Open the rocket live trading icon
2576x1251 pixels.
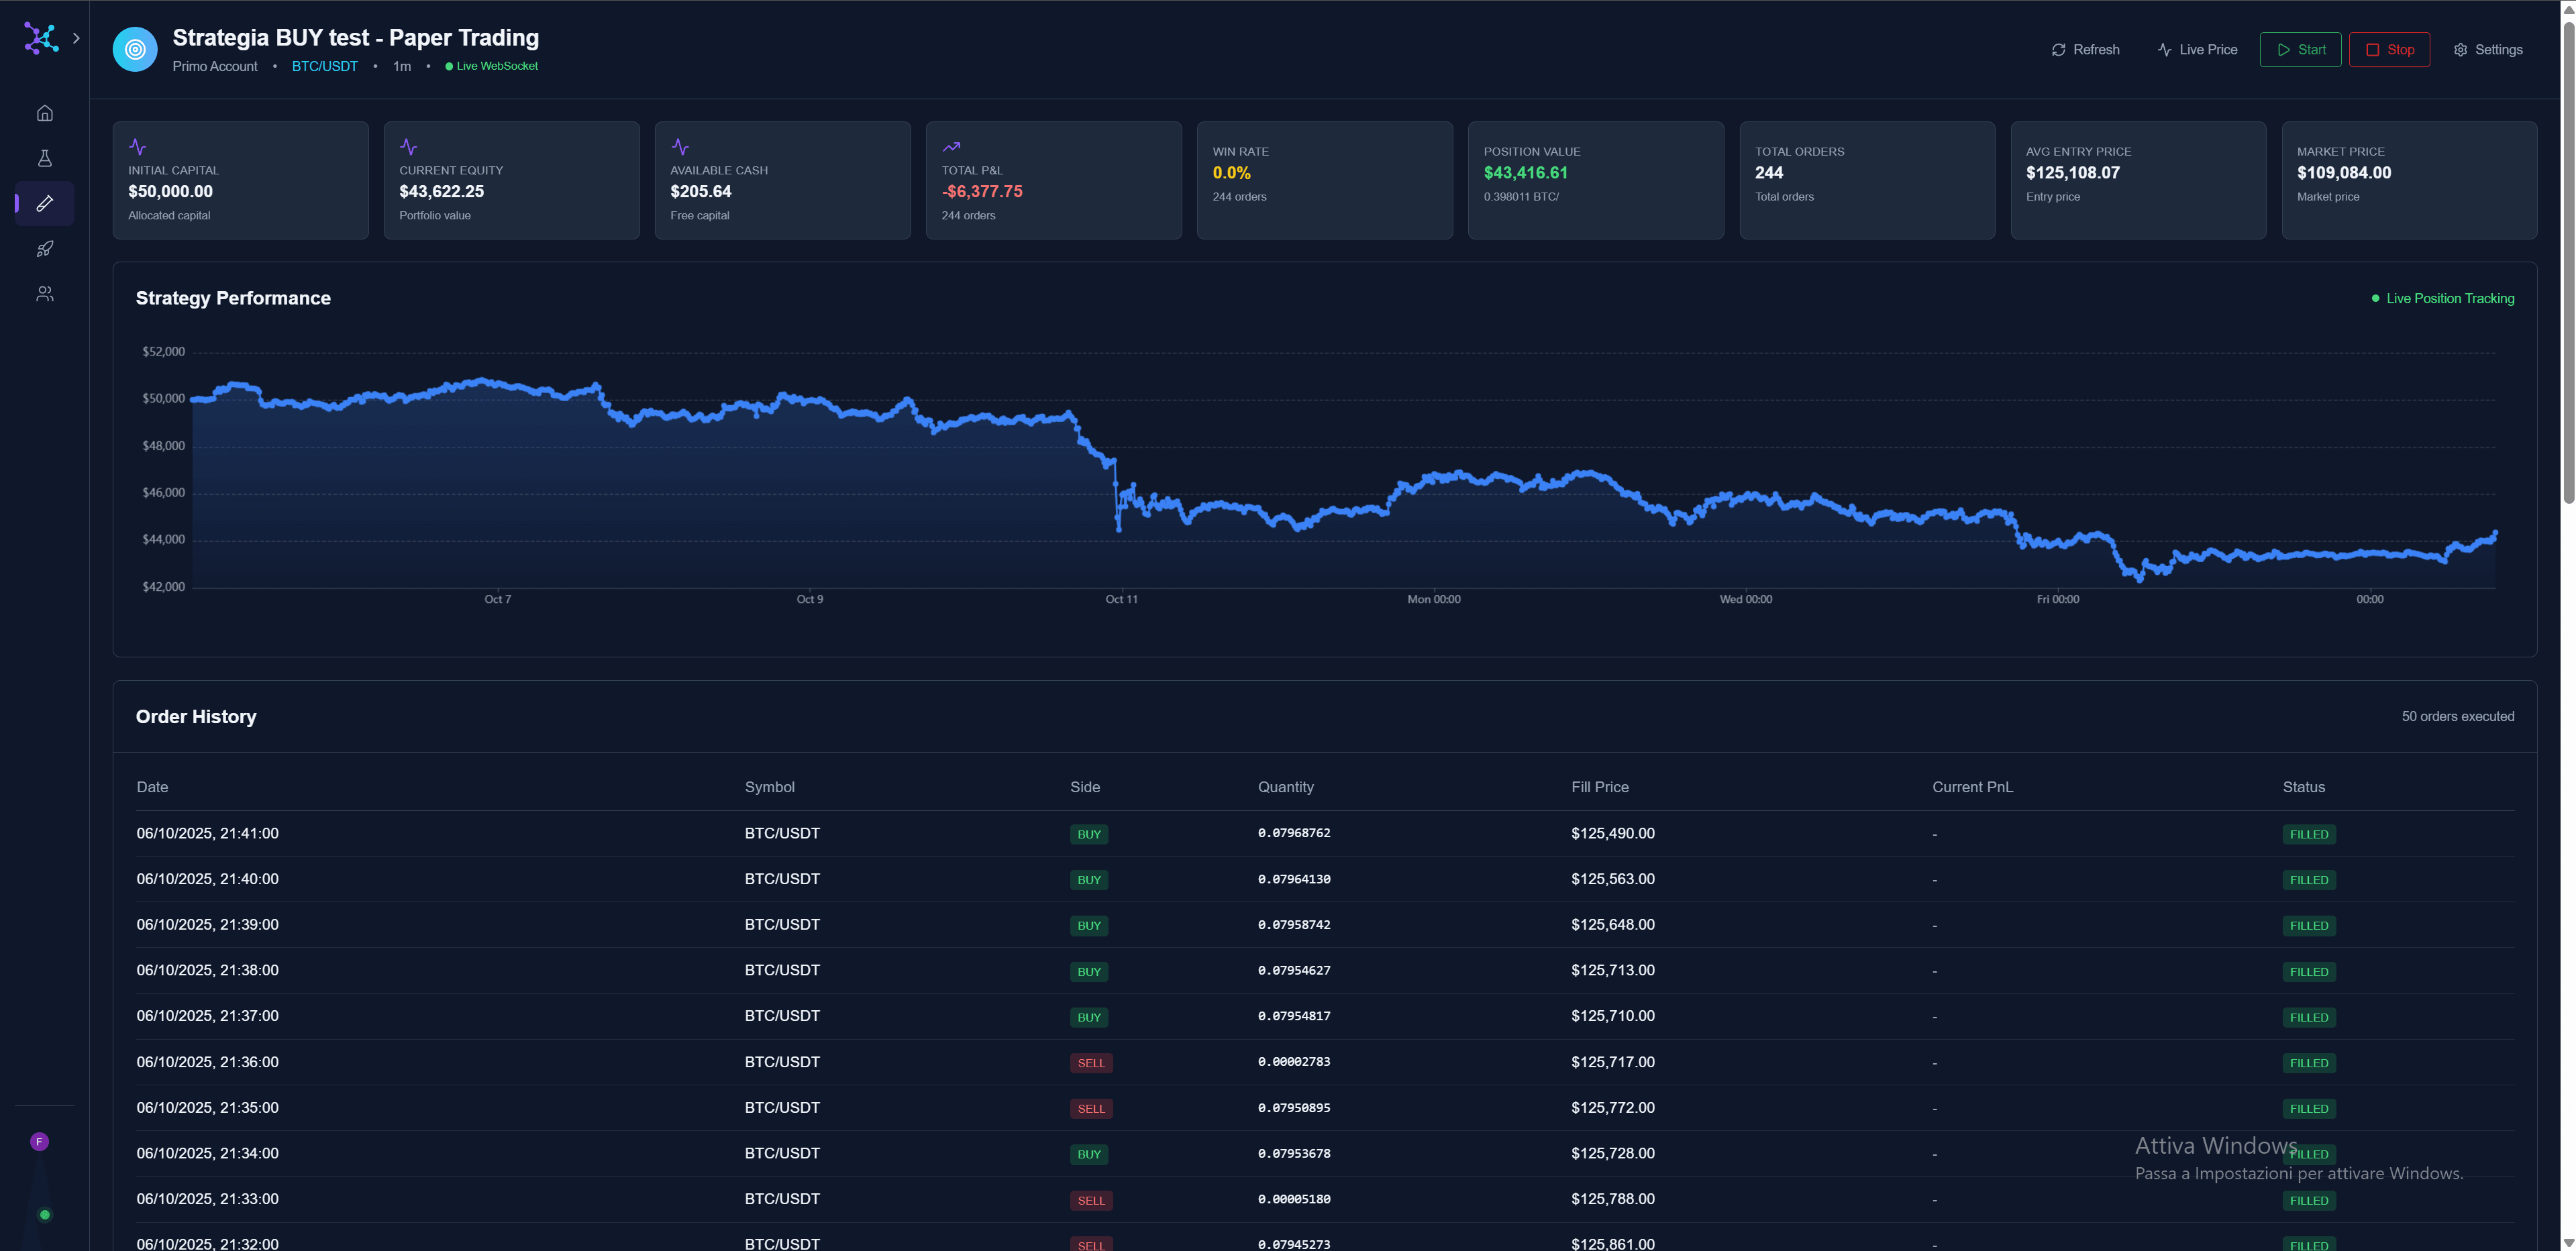[x=44, y=249]
